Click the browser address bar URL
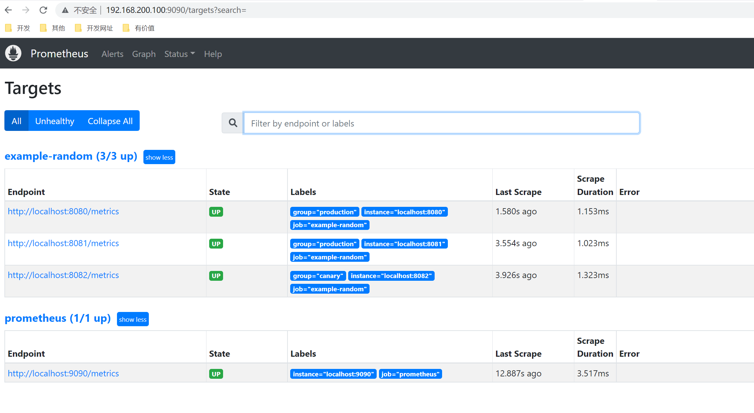This screenshot has height=413, width=754. pyautogui.click(x=176, y=10)
